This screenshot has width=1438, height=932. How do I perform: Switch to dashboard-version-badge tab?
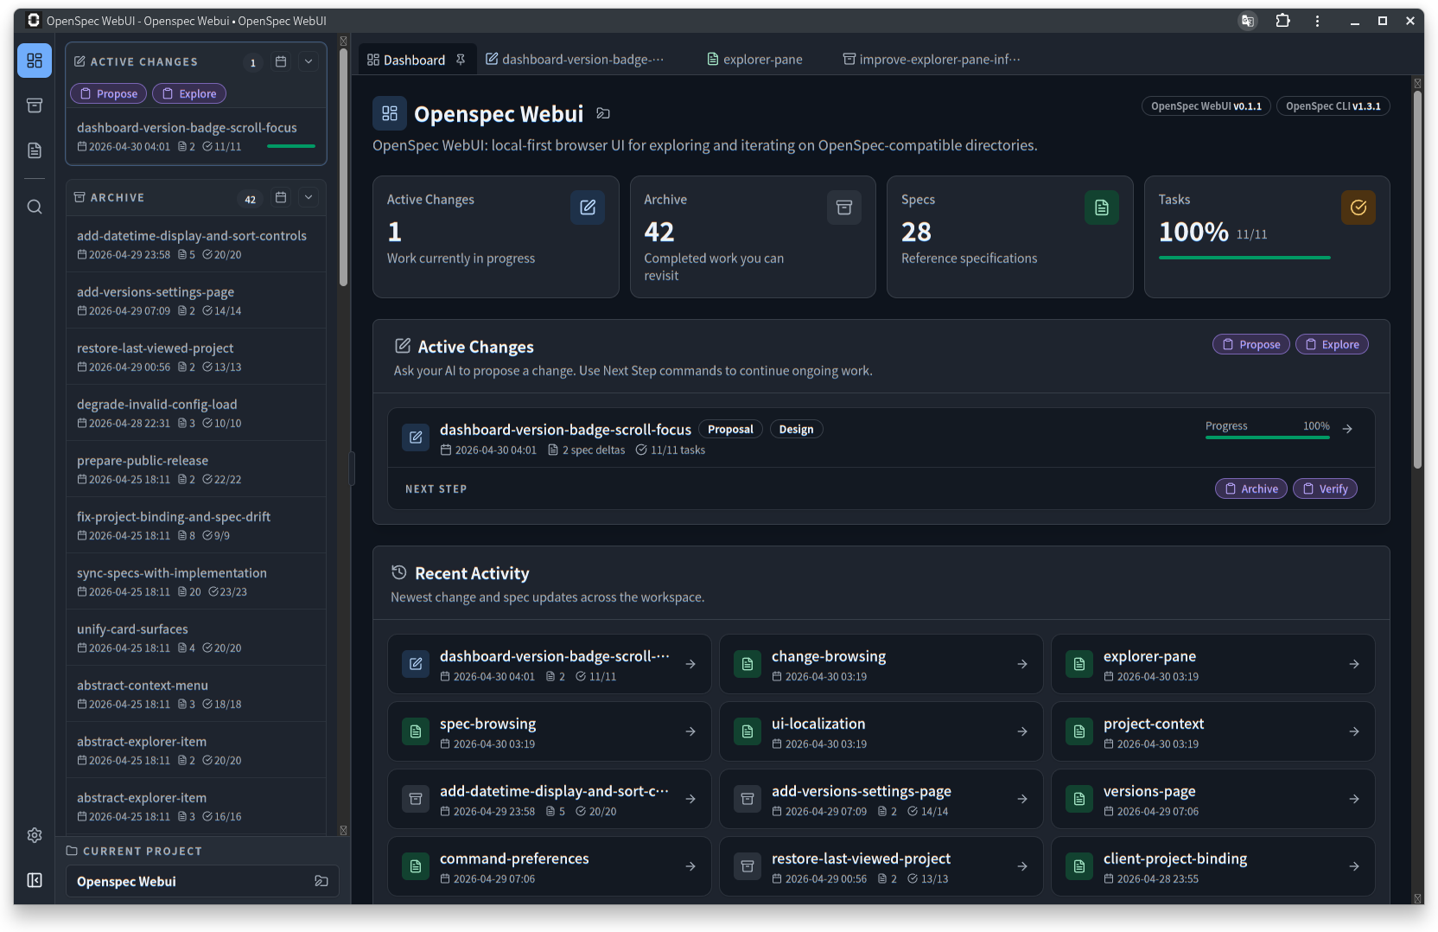[575, 60]
